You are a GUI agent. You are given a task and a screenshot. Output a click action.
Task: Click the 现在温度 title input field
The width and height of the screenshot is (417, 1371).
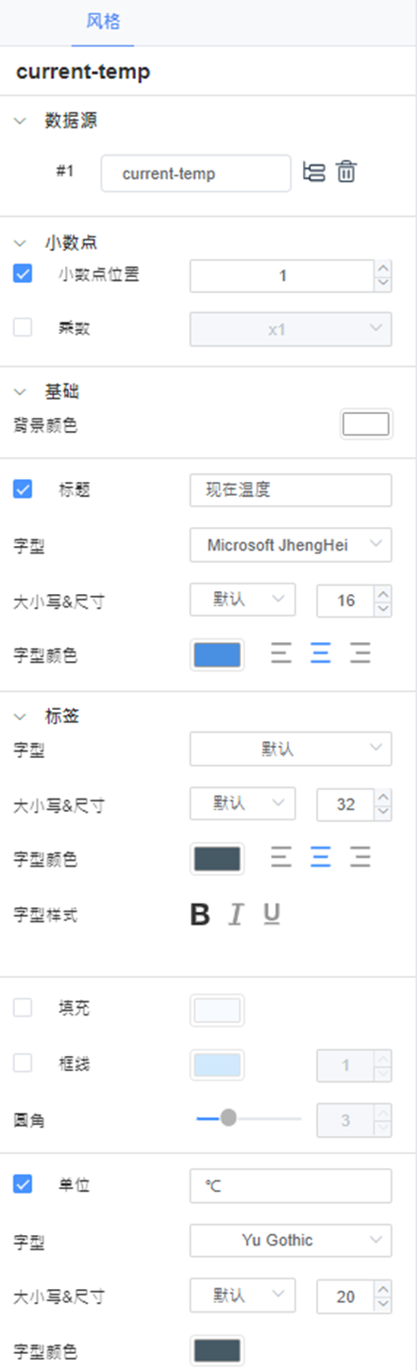point(291,490)
